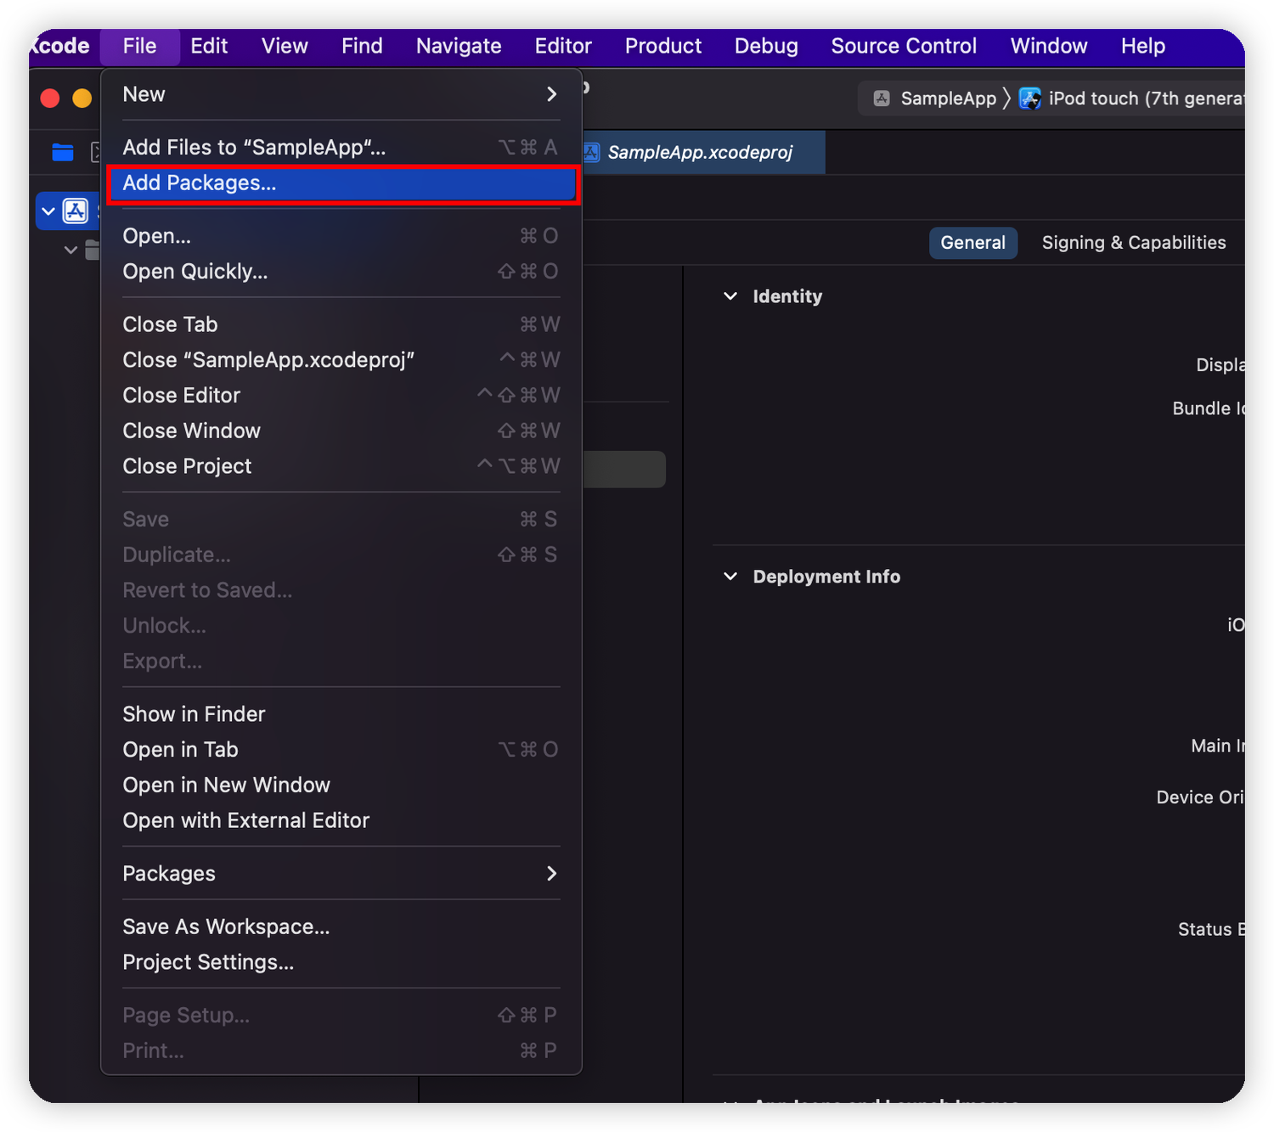Close the File menu from the menu bar
The width and height of the screenshot is (1274, 1132).
click(139, 46)
